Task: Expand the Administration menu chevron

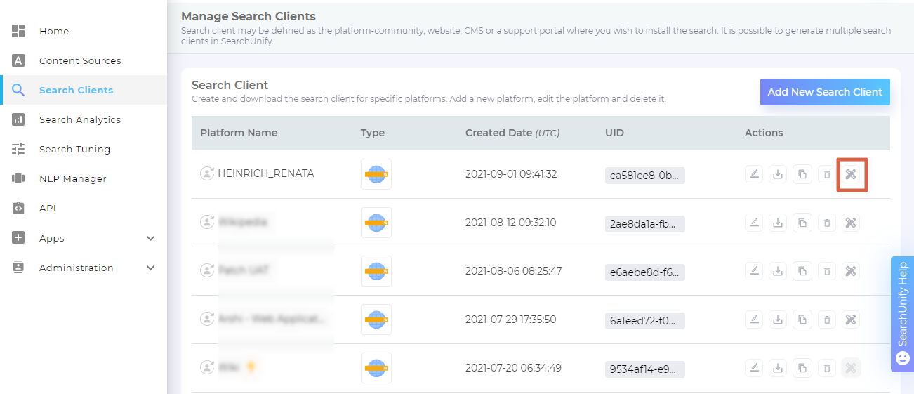Action: (x=150, y=268)
